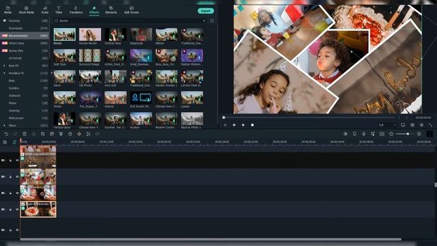Expand the Boris FX category

pos(4,66)
